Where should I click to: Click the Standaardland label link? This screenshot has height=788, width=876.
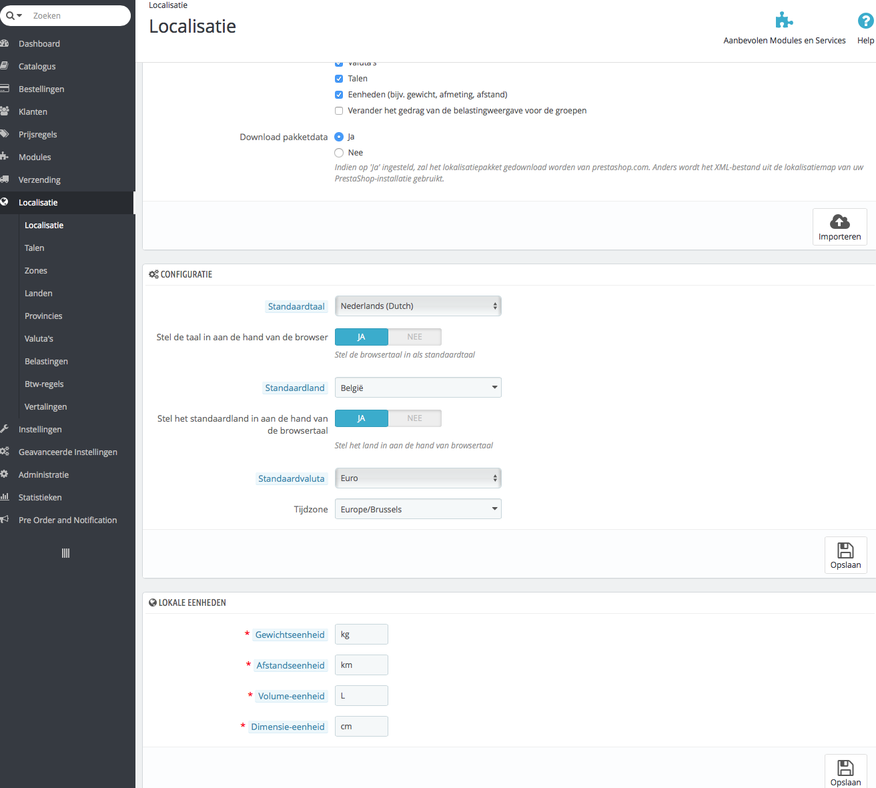[295, 388]
